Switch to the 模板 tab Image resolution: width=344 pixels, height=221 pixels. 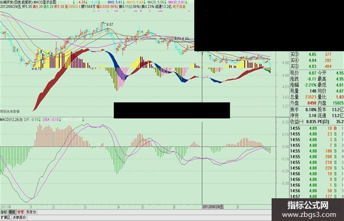(12, 212)
